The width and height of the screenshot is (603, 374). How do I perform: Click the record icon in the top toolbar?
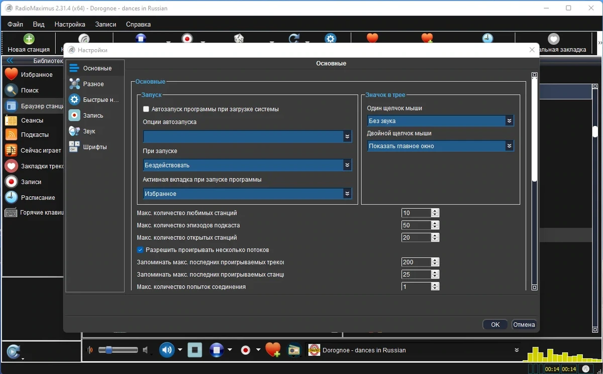[x=187, y=39]
